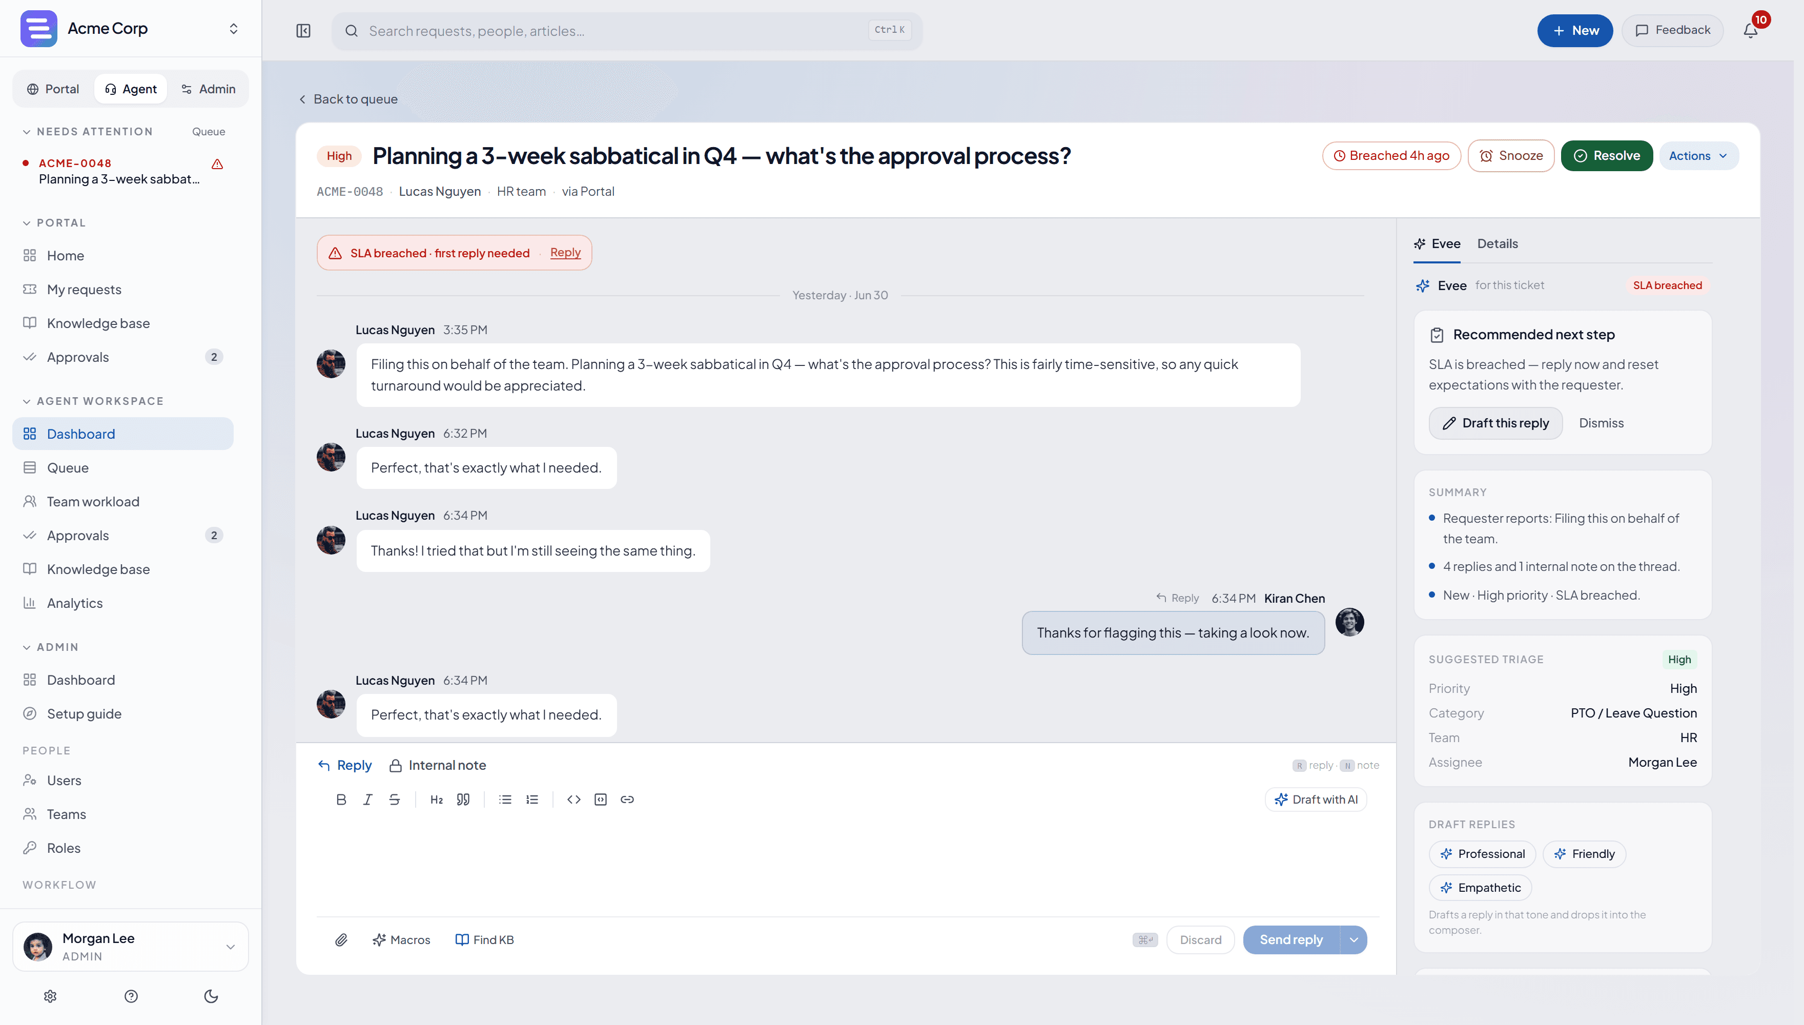Click the SLA warning triangle on ACME-0048

pyautogui.click(x=217, y=164)
